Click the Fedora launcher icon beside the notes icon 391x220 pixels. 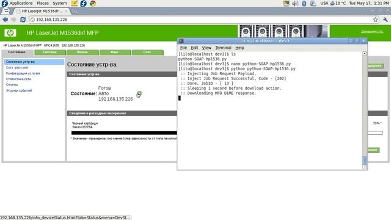83,3
